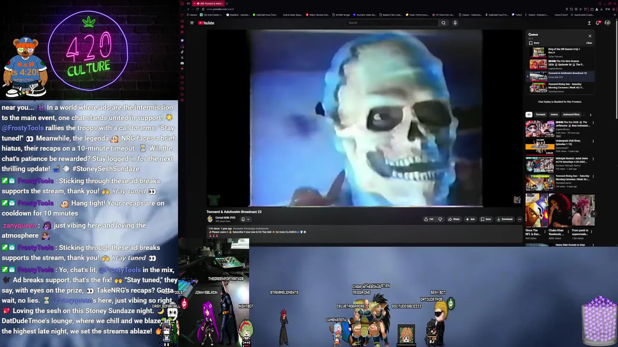The image size is (618, 347).
Task: Open subscription notification bell dropdown
Action: [x=245, y=219]
